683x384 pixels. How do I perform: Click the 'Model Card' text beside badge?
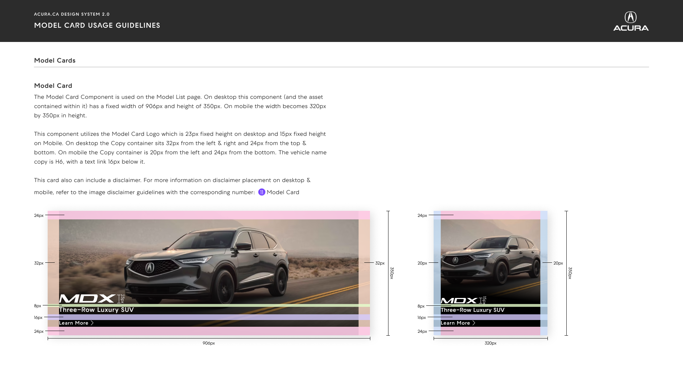point(283,192)
